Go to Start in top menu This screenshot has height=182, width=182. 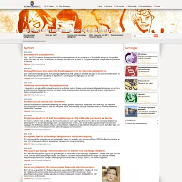point(101,6)
